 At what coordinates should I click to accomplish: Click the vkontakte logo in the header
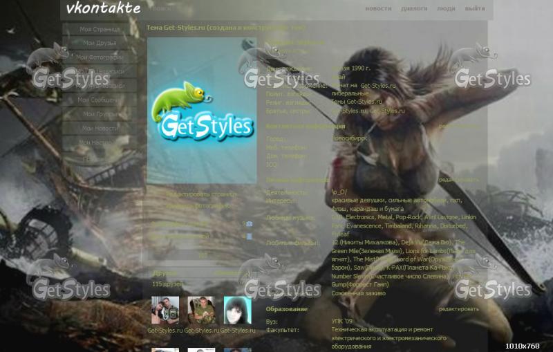tap(103, 8)
